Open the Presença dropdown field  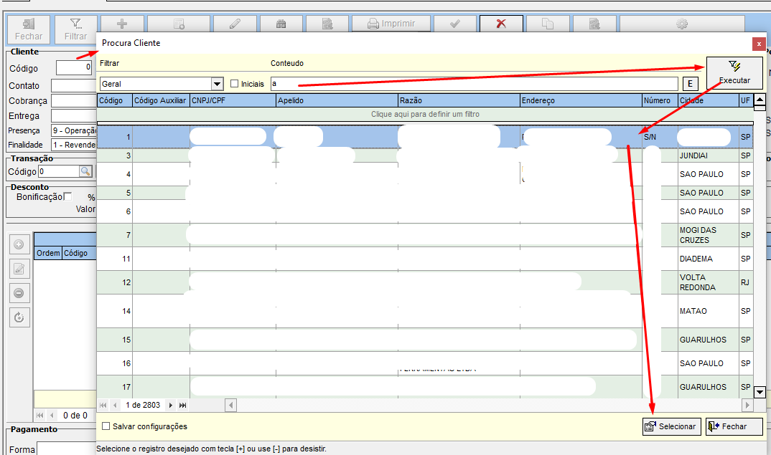pyautogui.click(x=74, y=130)
